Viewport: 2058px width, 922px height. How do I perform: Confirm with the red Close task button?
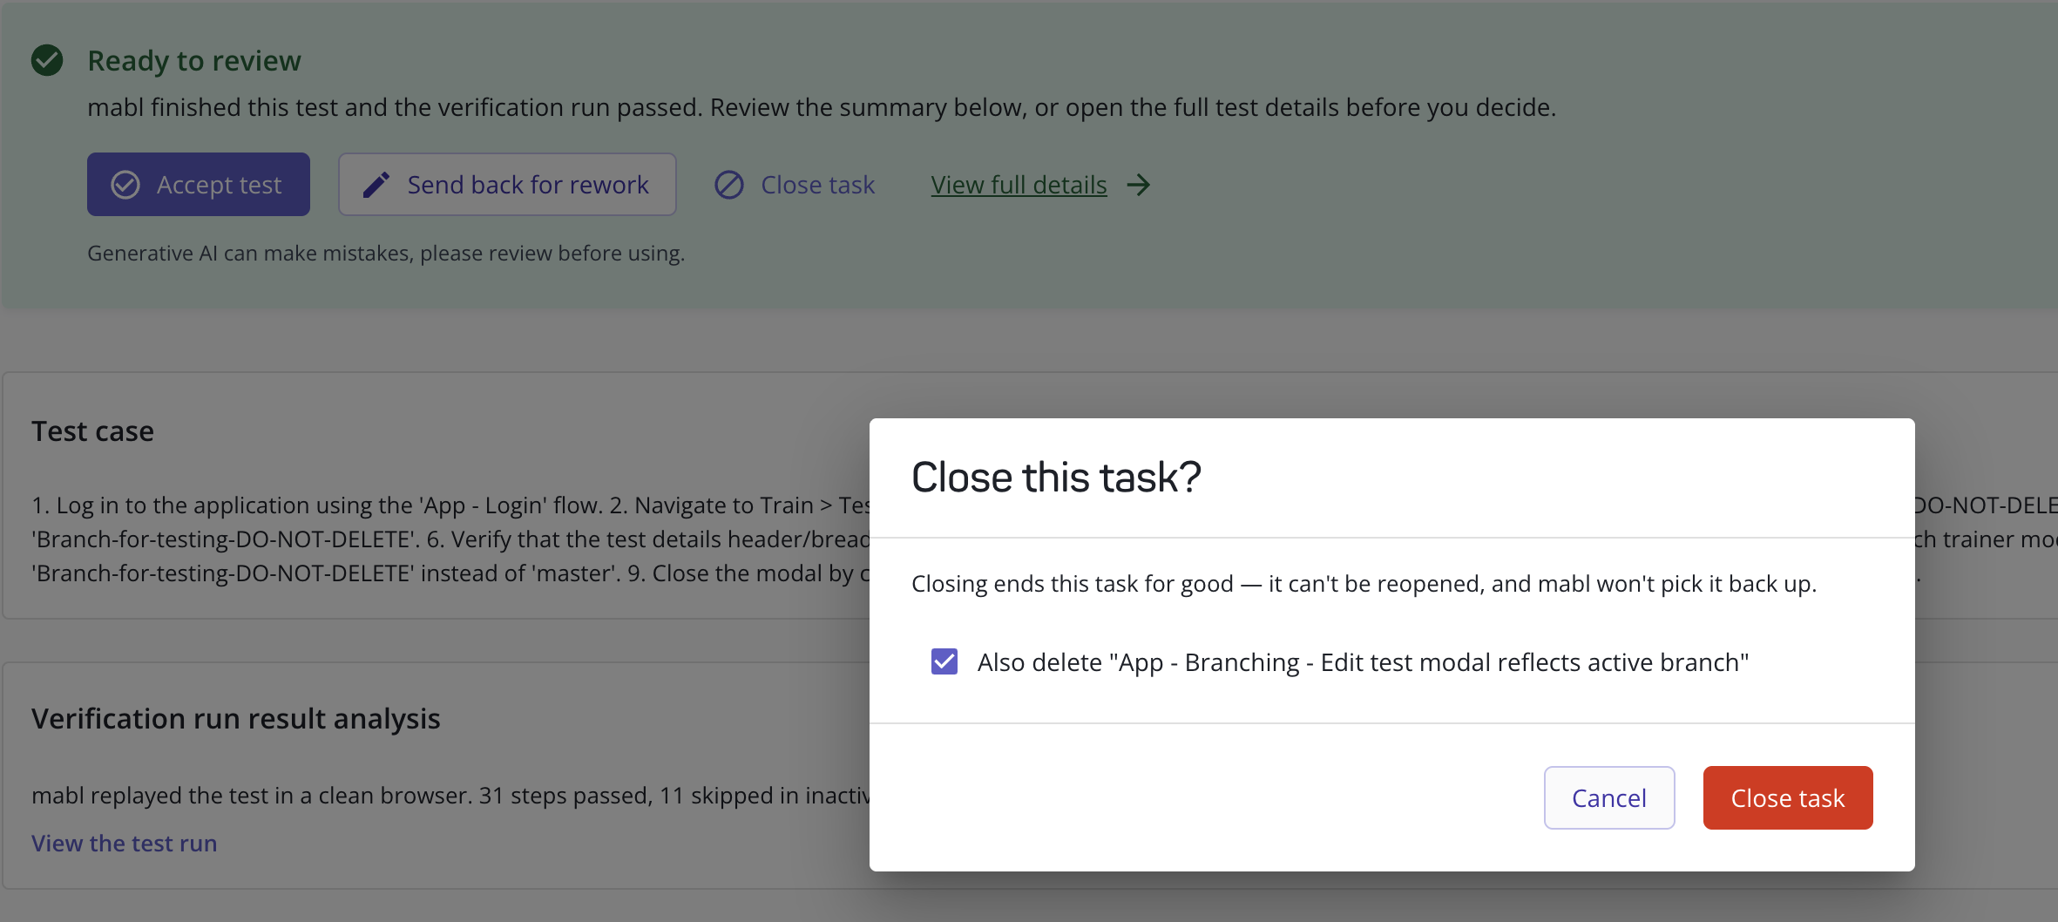pos(1788,797)
